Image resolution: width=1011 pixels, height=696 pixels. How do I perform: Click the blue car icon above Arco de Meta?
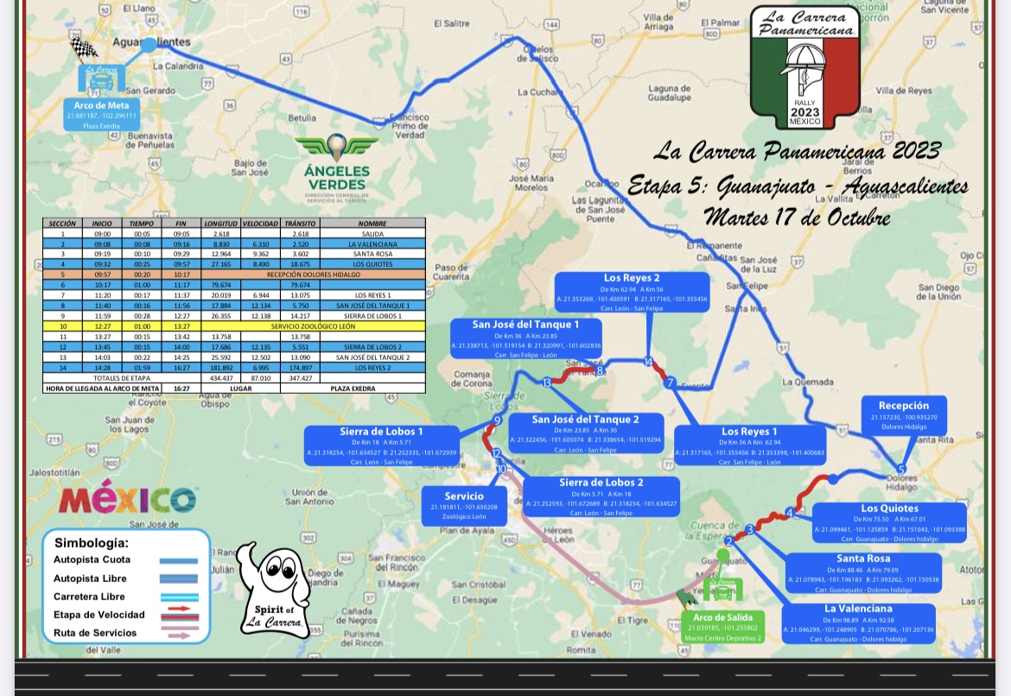coord(101,79)
